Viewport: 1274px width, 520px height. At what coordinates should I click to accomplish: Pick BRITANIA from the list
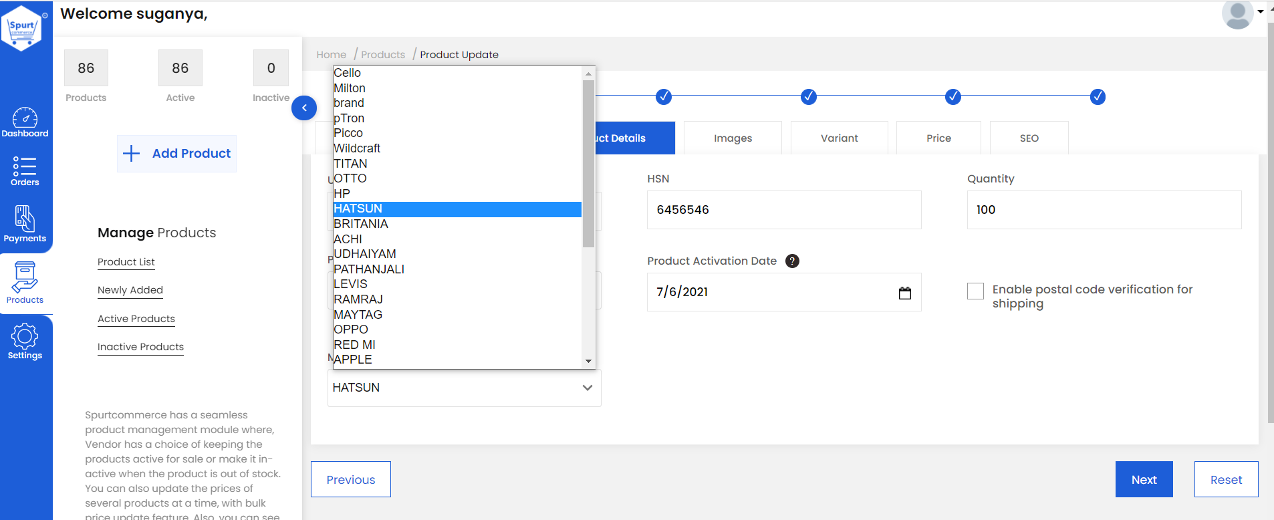coord(457,224)
